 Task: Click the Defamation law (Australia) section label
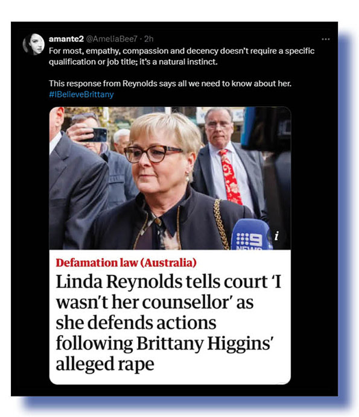[x=126, y=263]
